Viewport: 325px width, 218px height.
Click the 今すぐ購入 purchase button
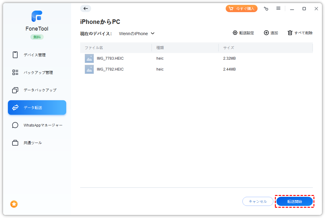tap(241, 8)
